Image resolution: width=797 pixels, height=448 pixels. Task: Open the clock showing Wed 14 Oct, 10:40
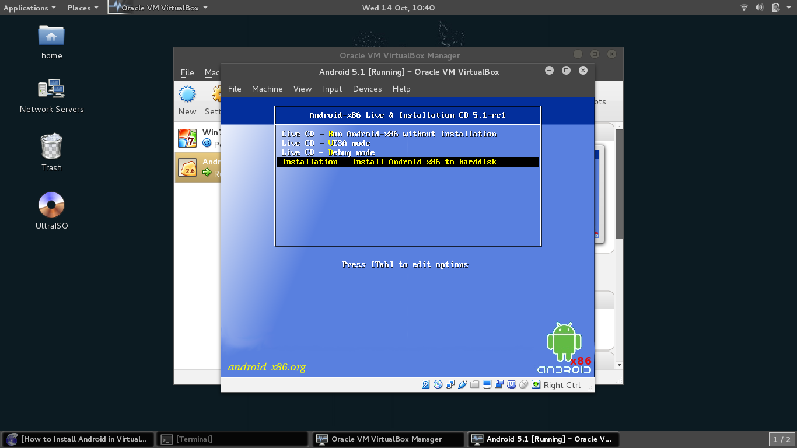398,8
